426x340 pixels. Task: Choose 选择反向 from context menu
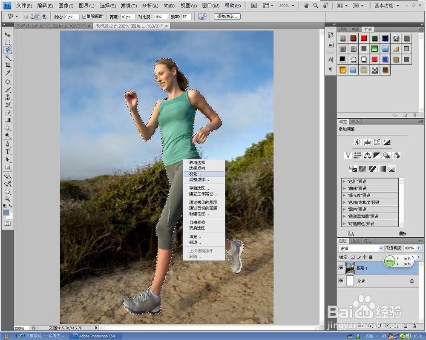coord(204,168)
